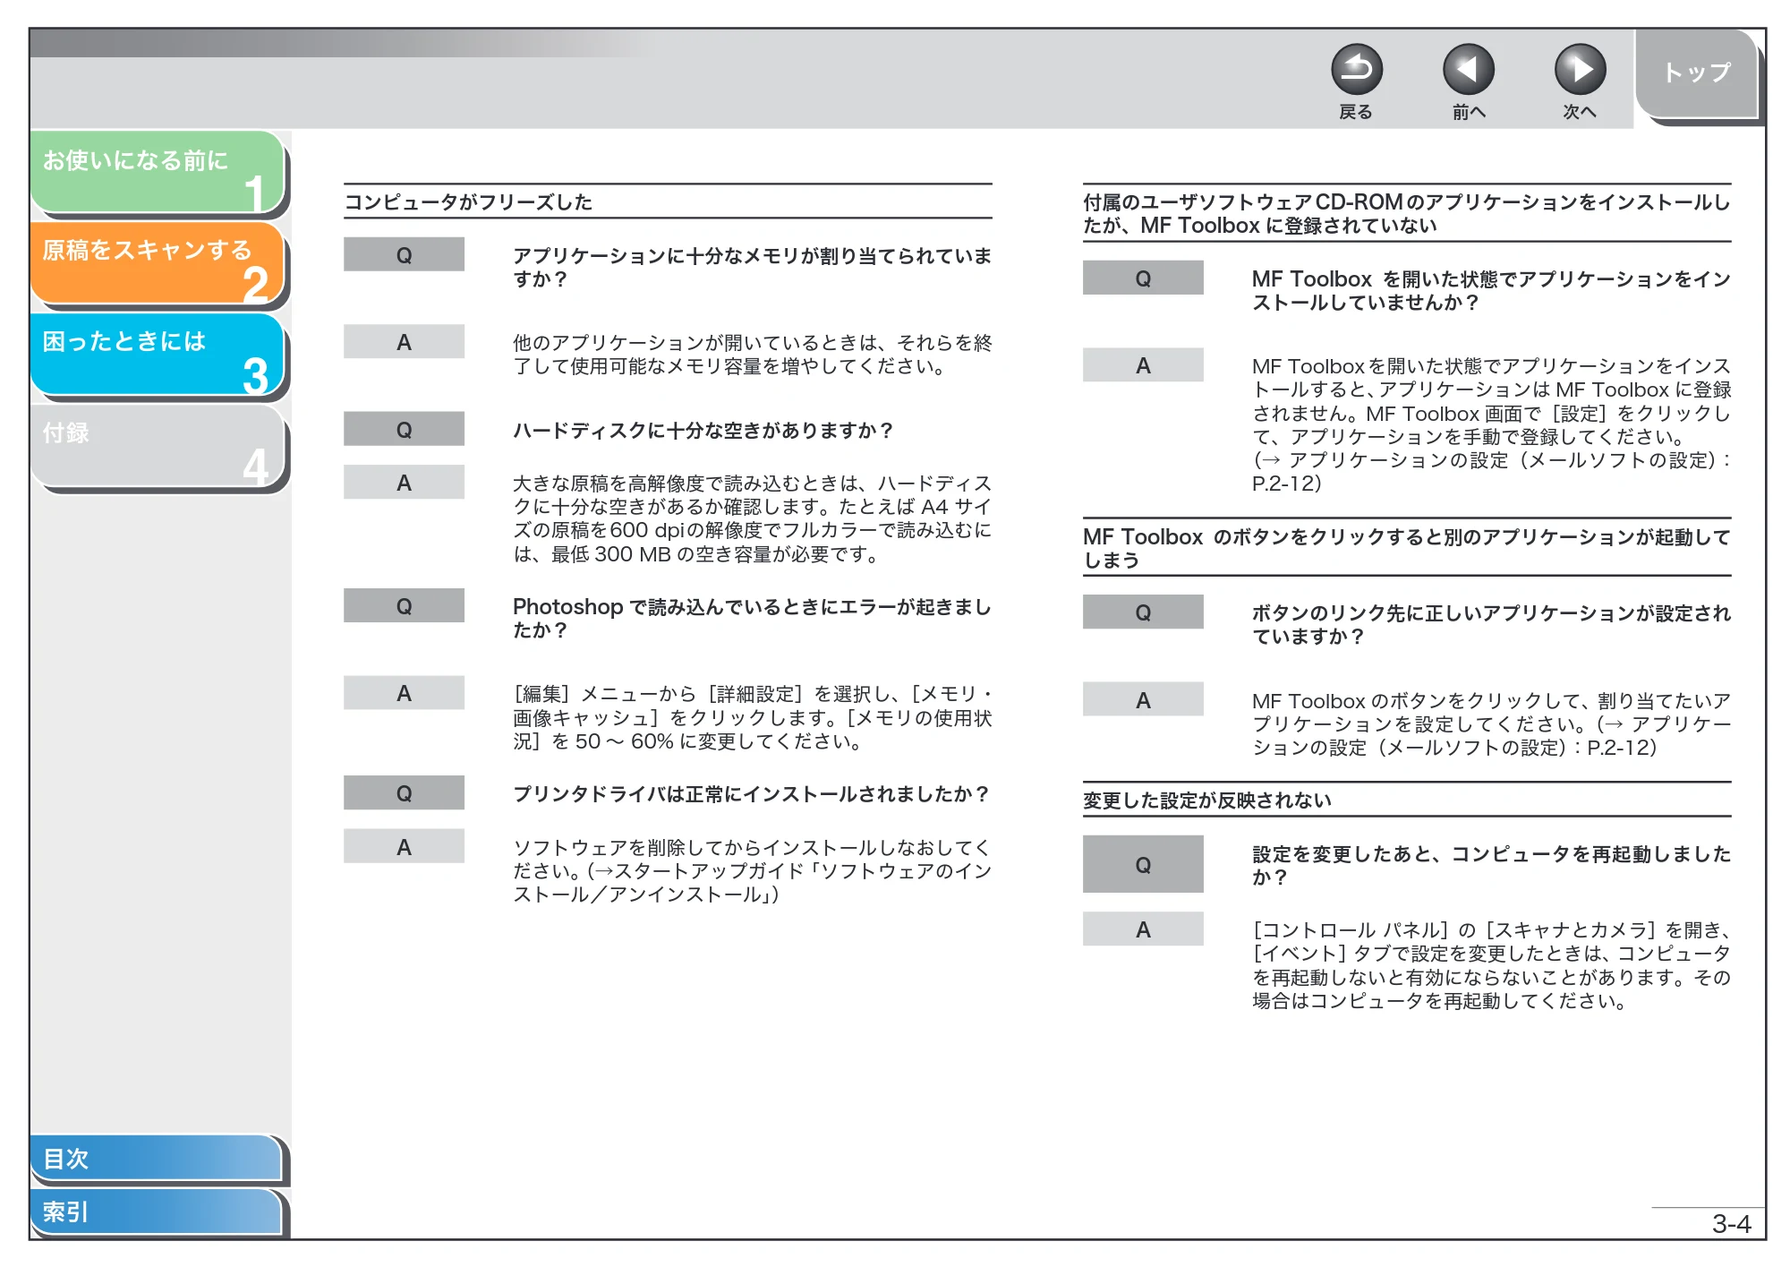
Task: Click question プリンタドライバは正常にインストールされましたか？
Action: click(752, 793)
